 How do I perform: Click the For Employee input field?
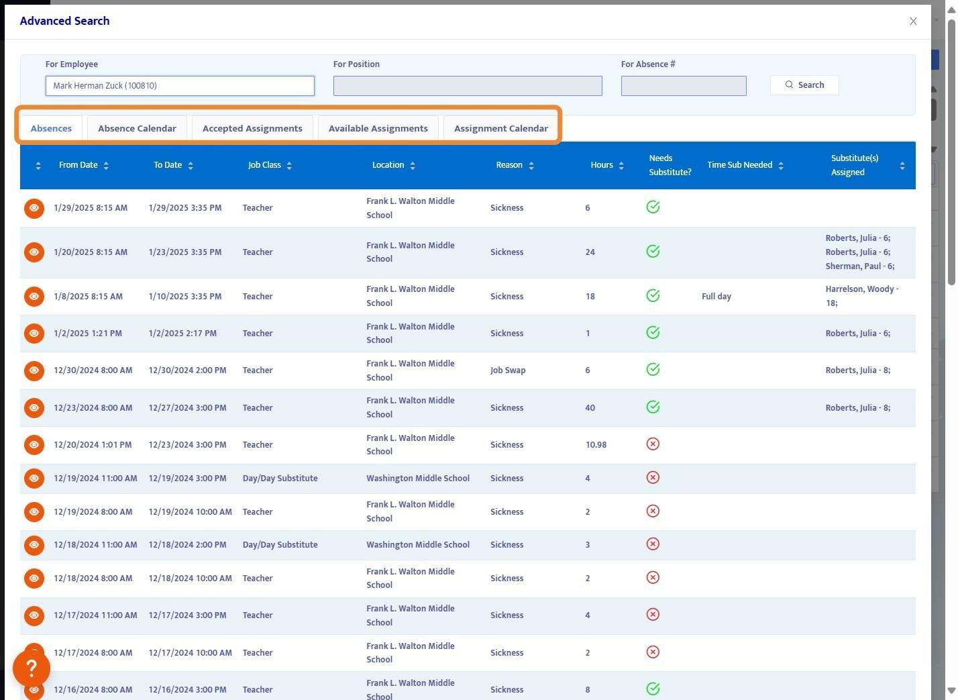180,86
